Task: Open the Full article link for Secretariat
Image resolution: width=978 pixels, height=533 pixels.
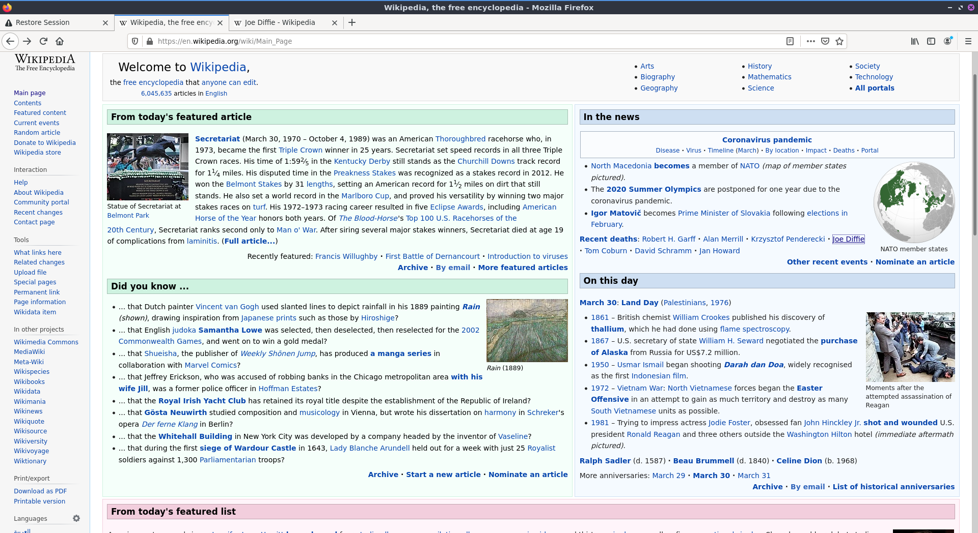Action: point(250,241)
